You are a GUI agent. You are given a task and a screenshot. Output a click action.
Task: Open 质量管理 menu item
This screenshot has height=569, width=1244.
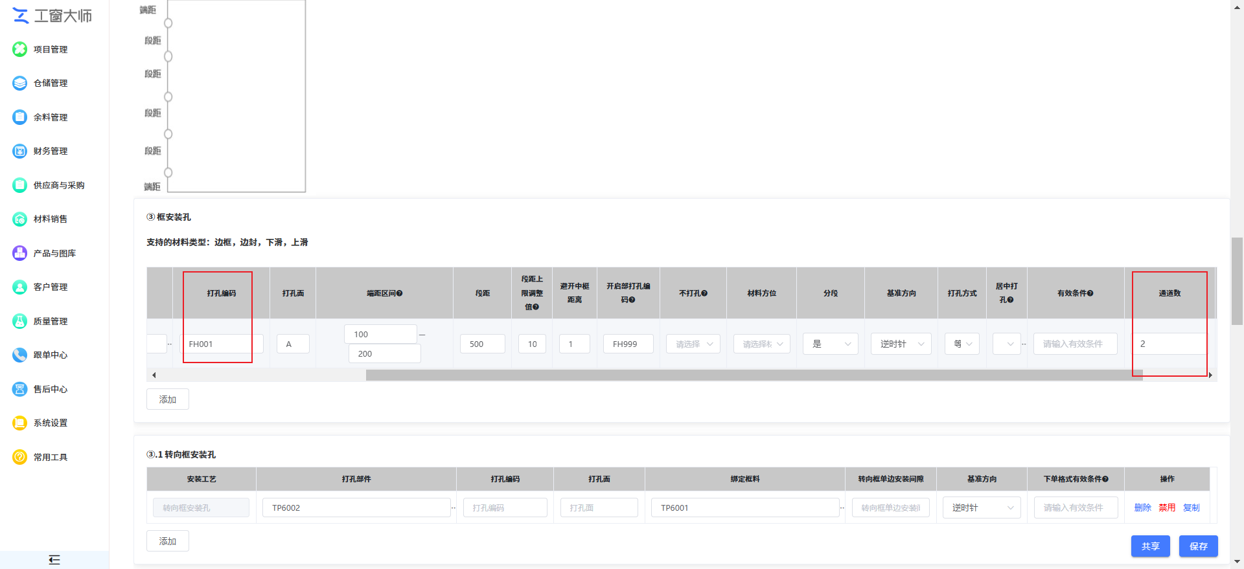click(x=51, y=321)
